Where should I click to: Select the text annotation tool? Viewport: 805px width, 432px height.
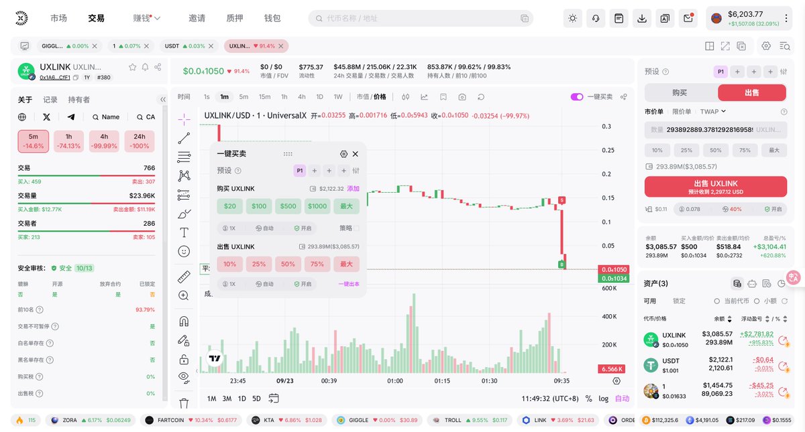click(184, 232)
